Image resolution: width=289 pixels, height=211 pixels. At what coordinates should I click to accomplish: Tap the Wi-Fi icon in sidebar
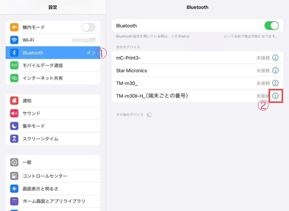coord(14,40)
